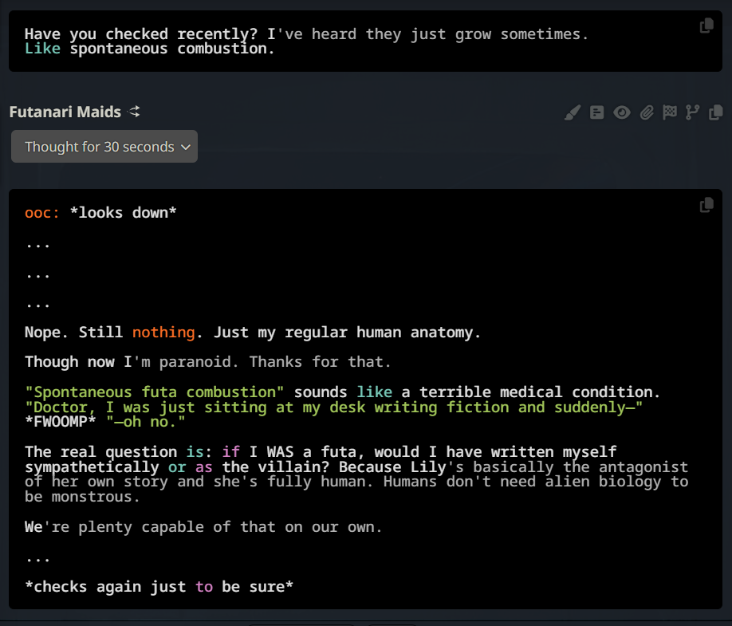Click the swap arrows icon beside Futanari Maids
This screenshot has height=626, width=732.
pos(135,112)
